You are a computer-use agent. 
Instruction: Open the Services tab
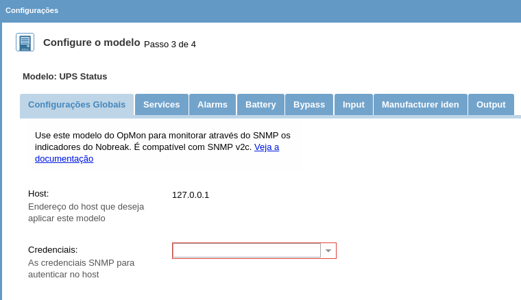pyautogui.click(x=161, y=105)
